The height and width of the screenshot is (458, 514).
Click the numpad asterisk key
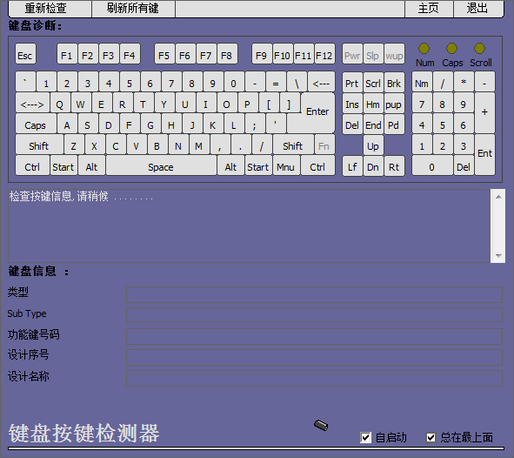click(464, 82)
